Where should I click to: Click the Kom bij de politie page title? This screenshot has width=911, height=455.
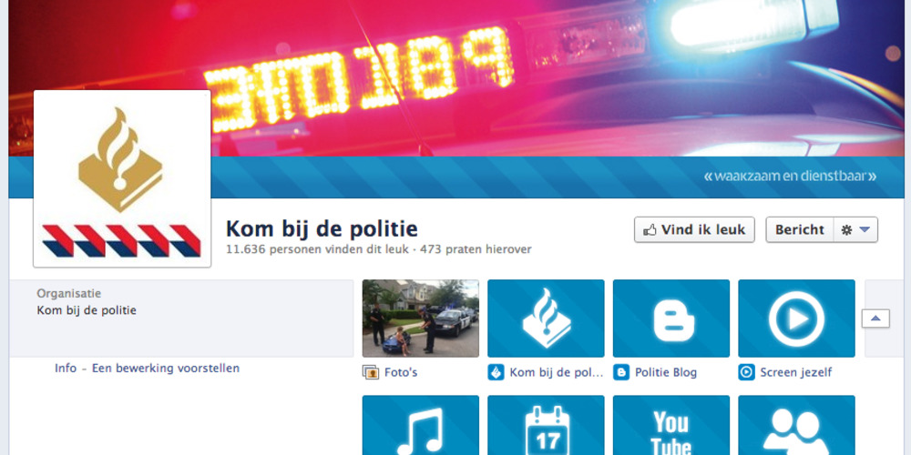click(322, 228)
